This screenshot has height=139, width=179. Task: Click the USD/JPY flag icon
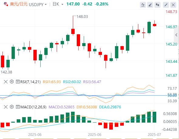point(6,4)
